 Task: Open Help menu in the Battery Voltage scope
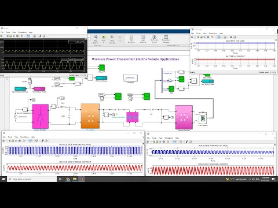221,34
